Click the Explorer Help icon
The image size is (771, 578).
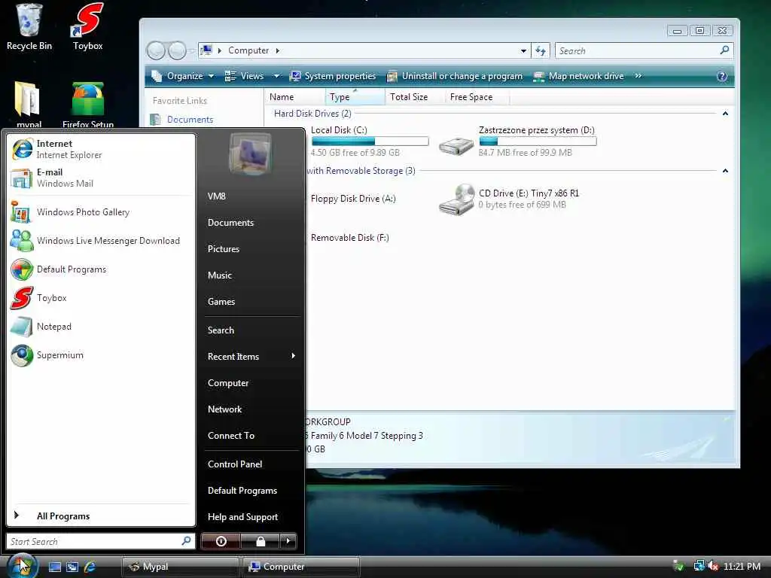pyautogui.click(x=722, y=76)
